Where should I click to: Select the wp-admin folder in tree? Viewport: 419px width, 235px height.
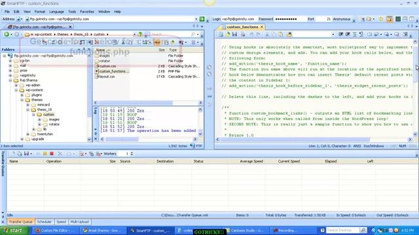click(33, 85)
